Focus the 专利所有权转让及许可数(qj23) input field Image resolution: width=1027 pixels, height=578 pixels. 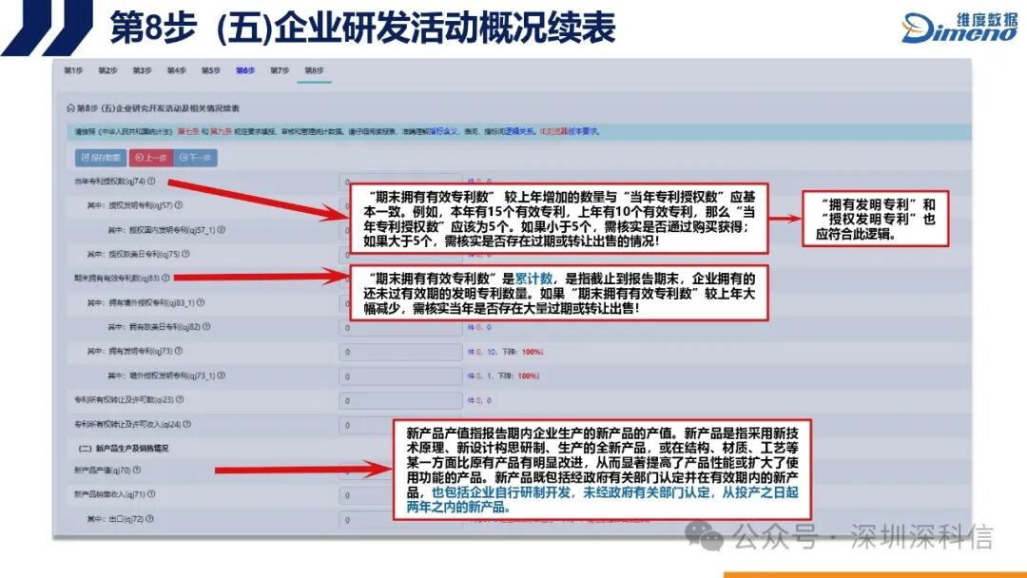[401, 400]
